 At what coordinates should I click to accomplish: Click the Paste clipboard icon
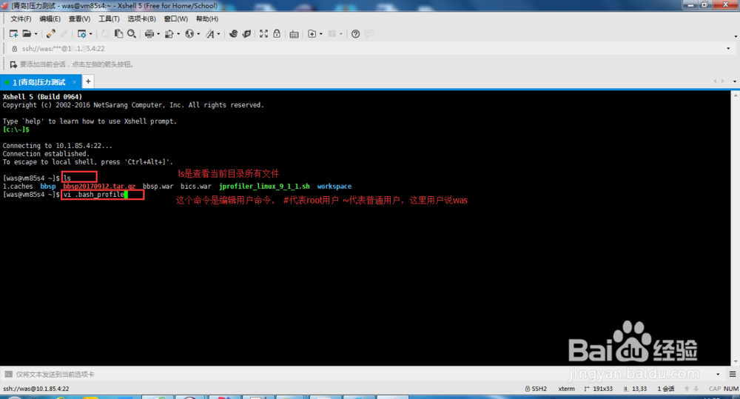pyautogui.click(x=118, y=33)
